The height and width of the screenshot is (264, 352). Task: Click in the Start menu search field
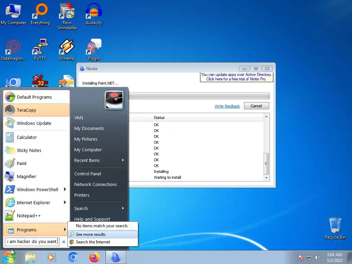(x=32, y=242)
